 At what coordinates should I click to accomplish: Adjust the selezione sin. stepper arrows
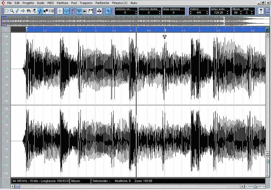pos(136,13)
